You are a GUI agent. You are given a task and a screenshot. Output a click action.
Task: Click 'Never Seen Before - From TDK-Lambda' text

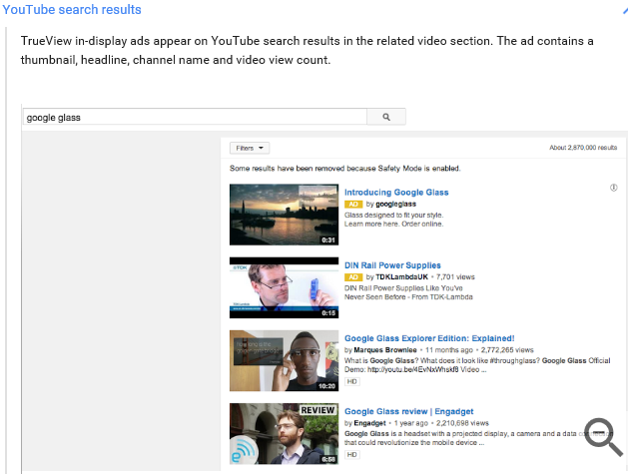click(x=408, y=297)
